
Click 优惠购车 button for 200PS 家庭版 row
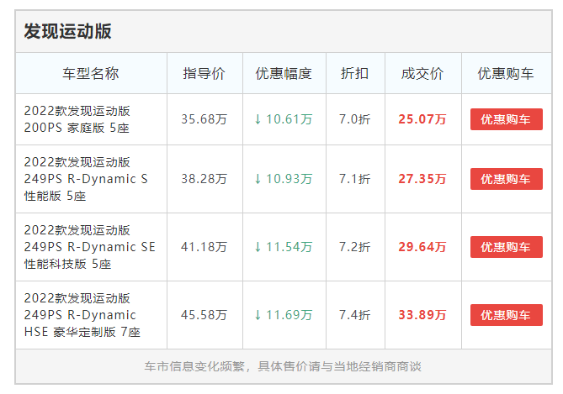click(507, 119)
